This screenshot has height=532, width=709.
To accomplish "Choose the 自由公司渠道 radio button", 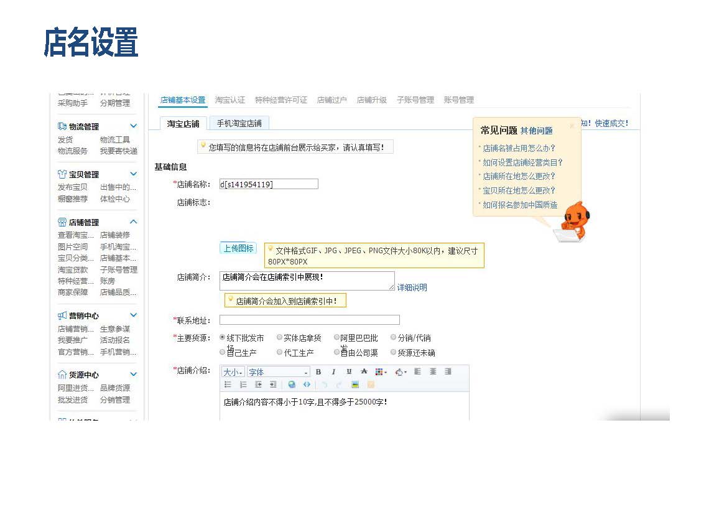I will (x=336, y=352).
